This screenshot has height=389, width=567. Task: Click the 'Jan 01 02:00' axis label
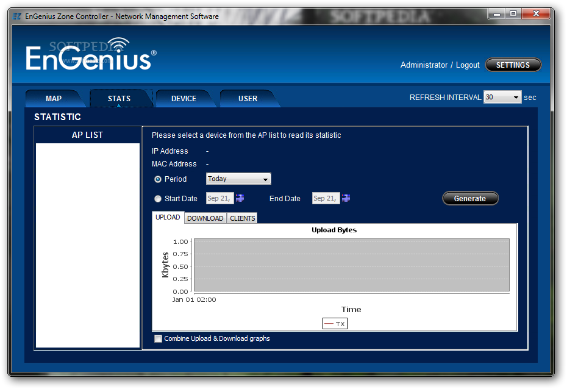click(194, 300)
